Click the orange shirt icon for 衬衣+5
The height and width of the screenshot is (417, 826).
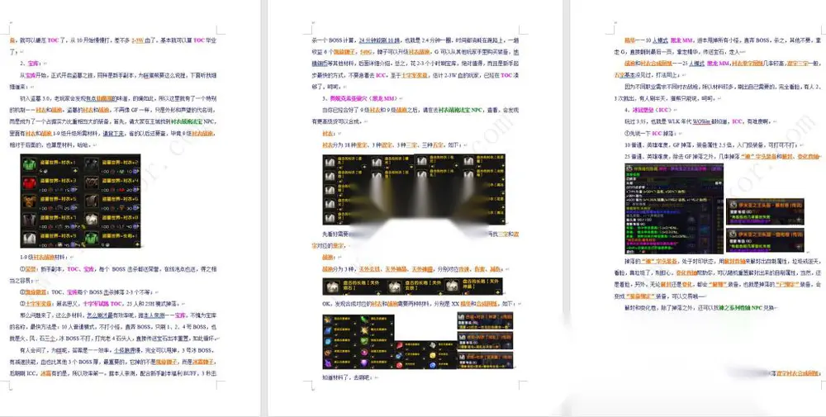[x=30, y=201]
